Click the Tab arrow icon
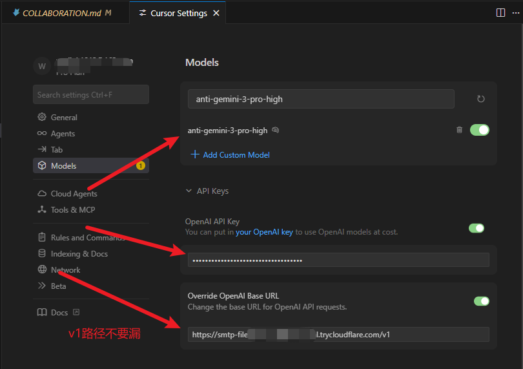523x369 pixels. coord(42,149)
